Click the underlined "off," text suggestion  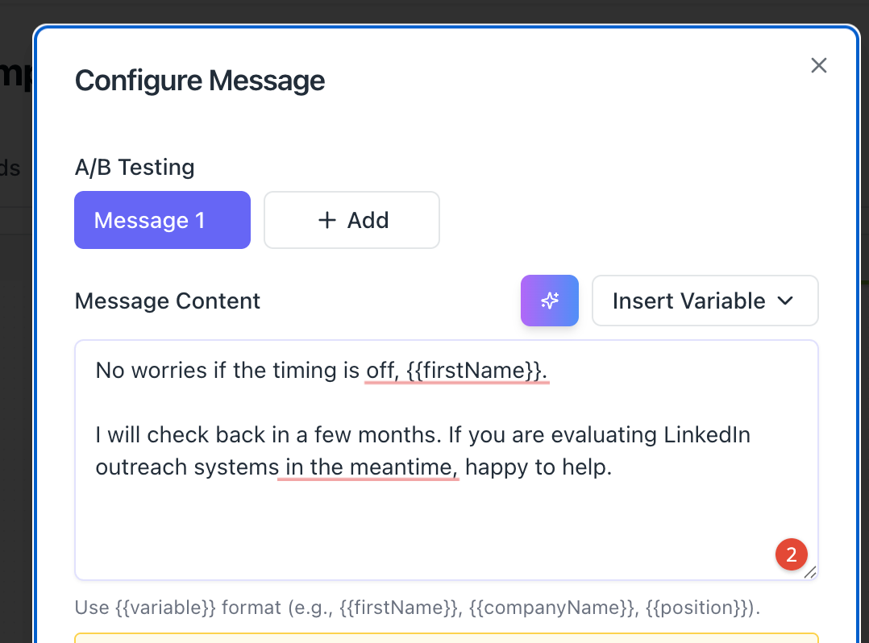click(382, 371)
